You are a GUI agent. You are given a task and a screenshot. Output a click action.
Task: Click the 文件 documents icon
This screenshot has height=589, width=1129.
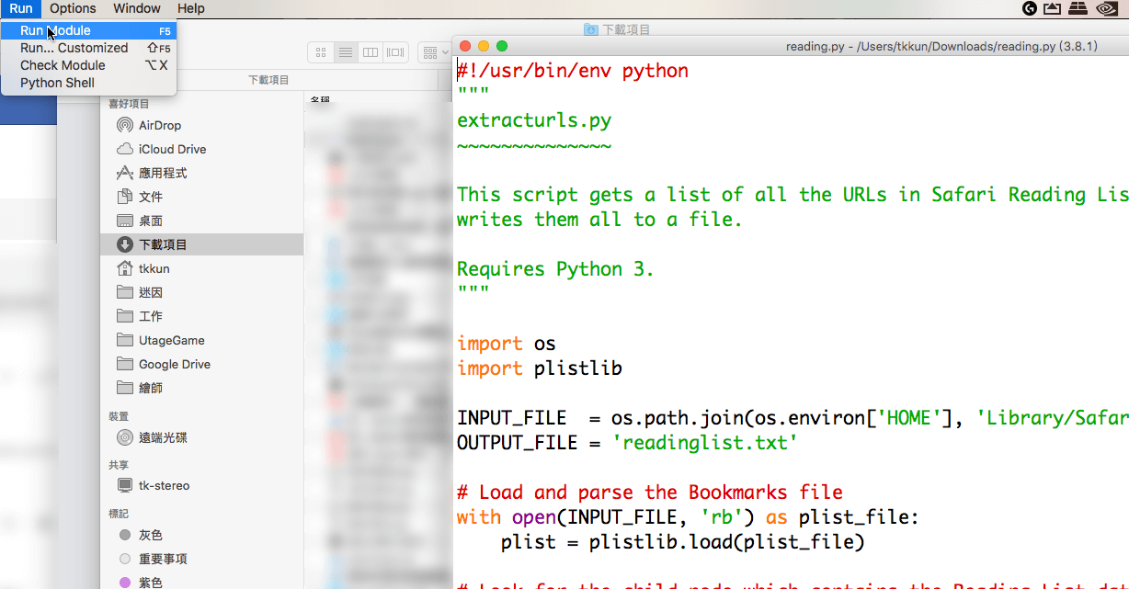[125, 197]
